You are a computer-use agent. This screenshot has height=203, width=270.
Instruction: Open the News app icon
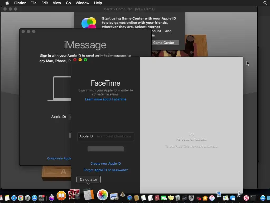point(246,198)
